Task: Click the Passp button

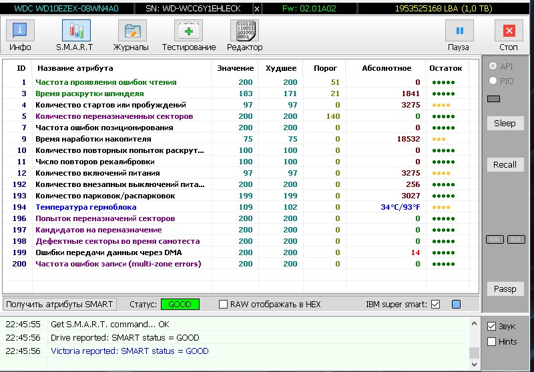Action: [505, 289]
